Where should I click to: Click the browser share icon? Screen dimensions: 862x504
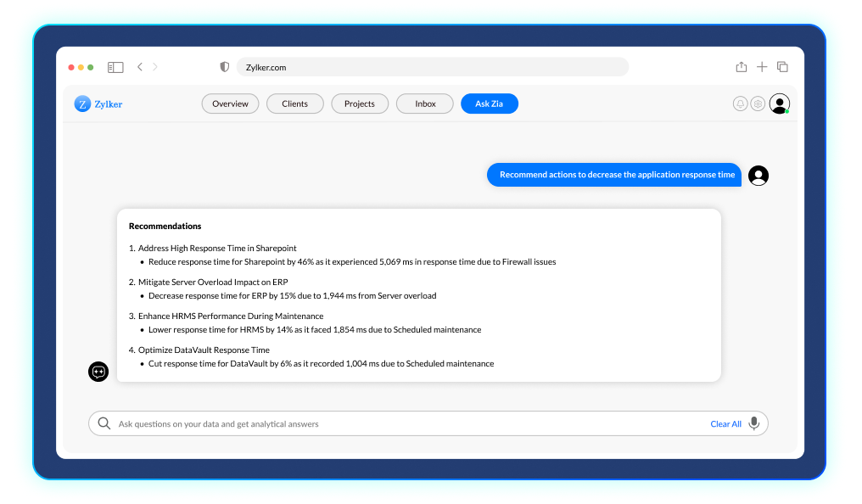(741, 66)
